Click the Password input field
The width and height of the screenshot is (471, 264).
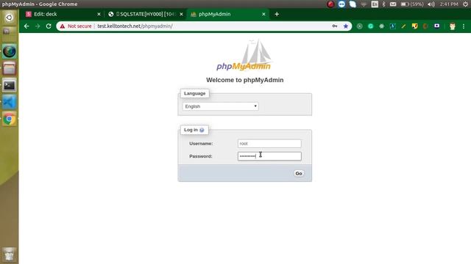click(269, 156)
